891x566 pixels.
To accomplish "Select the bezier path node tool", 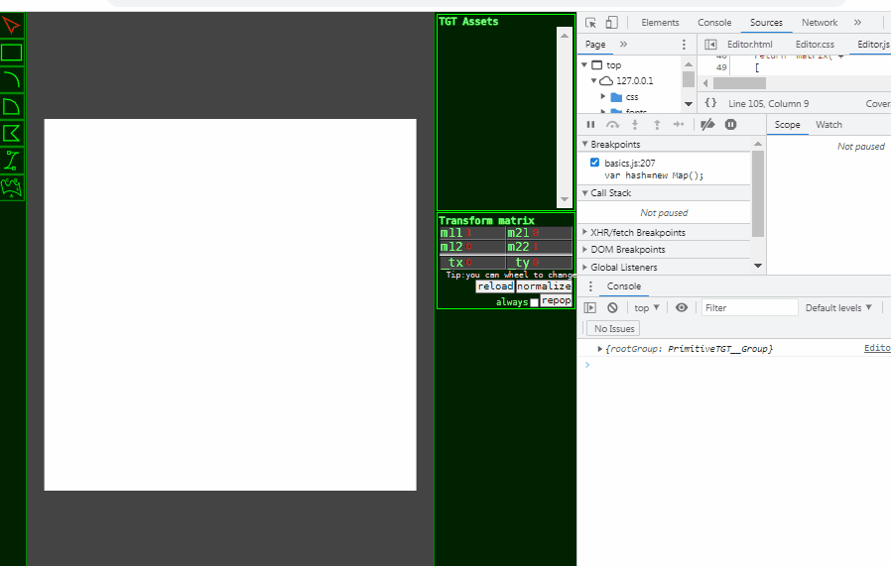I will click(11, 161).
